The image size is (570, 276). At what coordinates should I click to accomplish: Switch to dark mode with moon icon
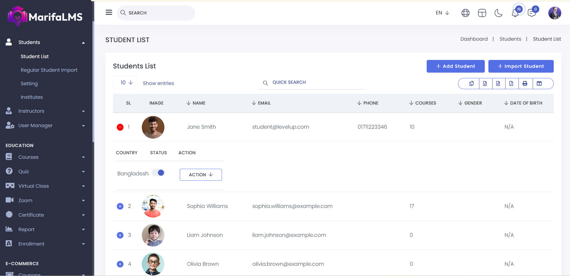[x=498, y=13]
